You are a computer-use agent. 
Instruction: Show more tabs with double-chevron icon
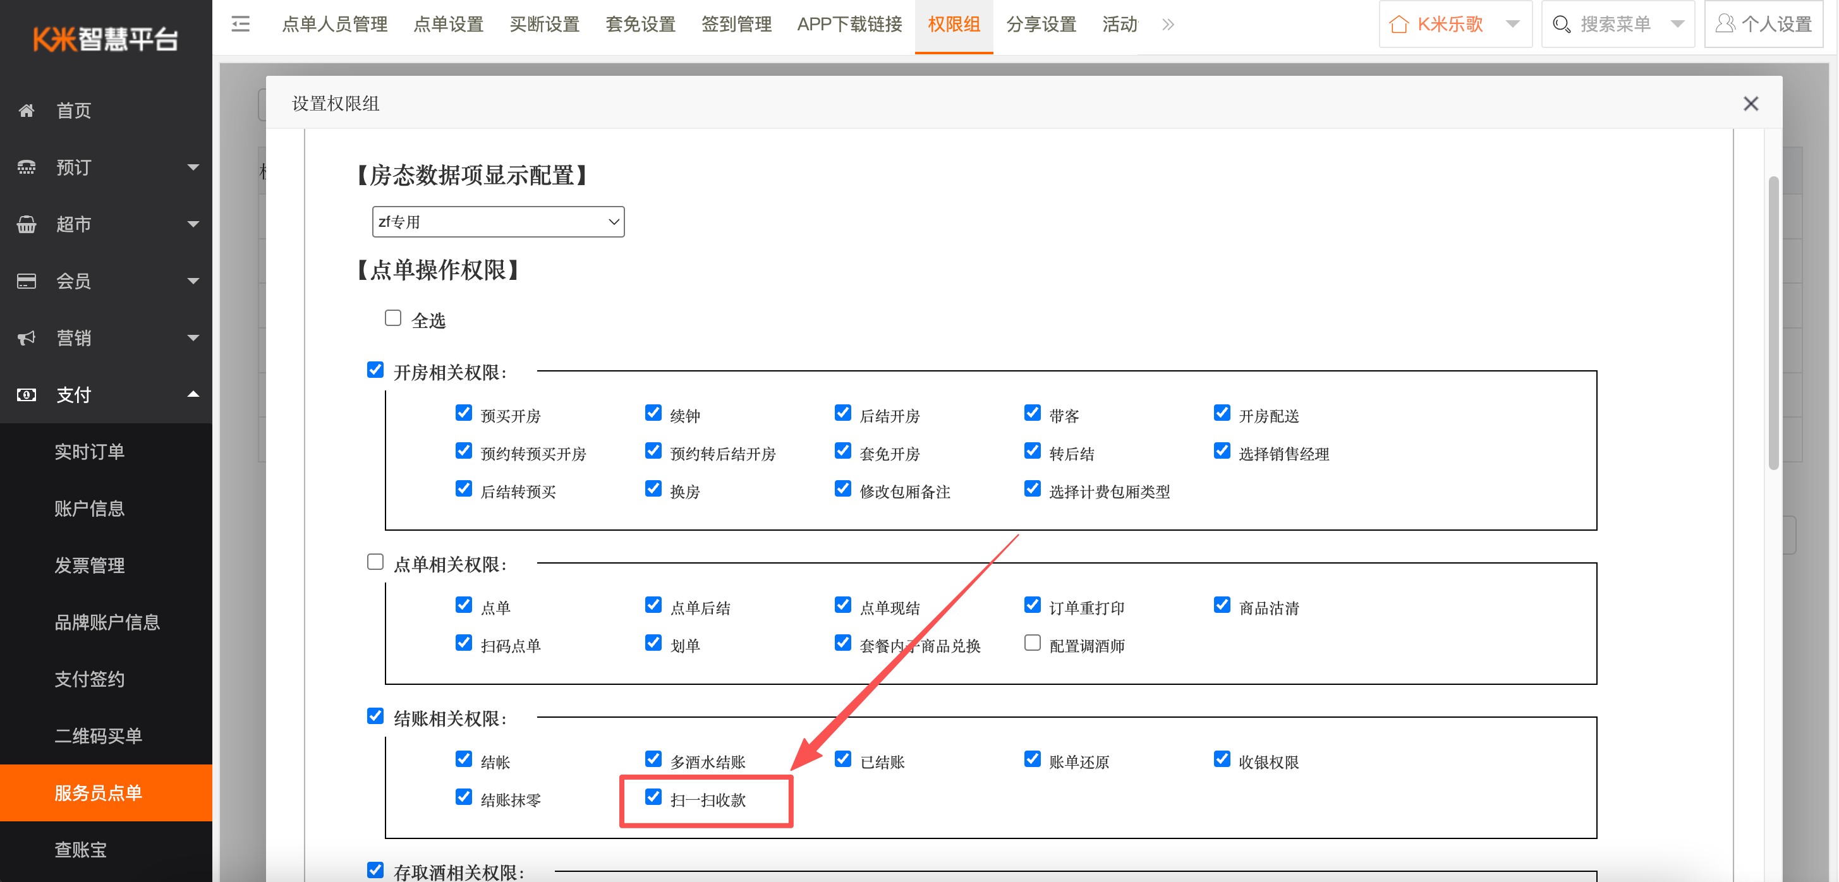[x=1168, y=25]
